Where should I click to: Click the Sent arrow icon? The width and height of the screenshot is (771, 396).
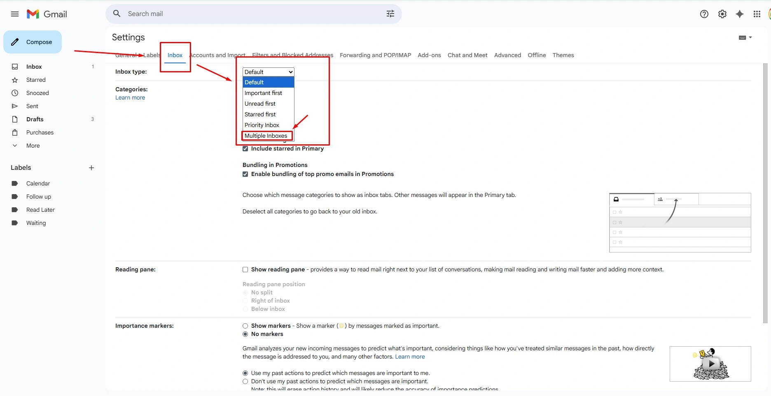(15, 106)
